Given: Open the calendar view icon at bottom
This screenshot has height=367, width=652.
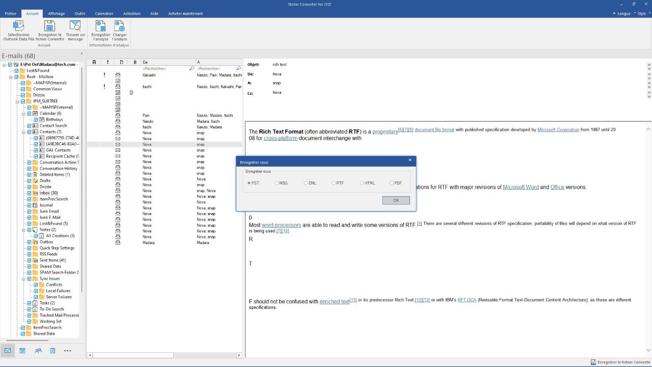Looking at the screenshot, I should tap(22, 351).
